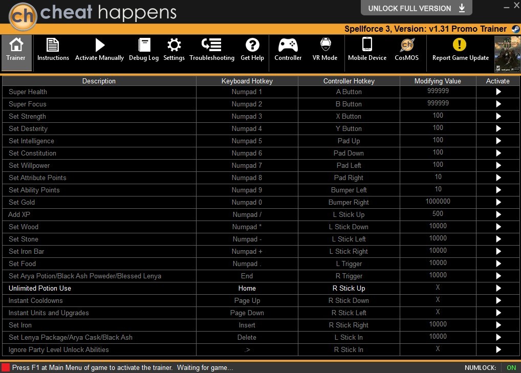Activate the Set Intelligence cheat arrow

pyautogui.click(x=498, y=141)
